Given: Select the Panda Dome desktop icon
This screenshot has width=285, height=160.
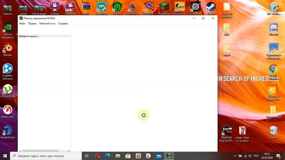Looking at the screenshot, I should tap(8, 132).
